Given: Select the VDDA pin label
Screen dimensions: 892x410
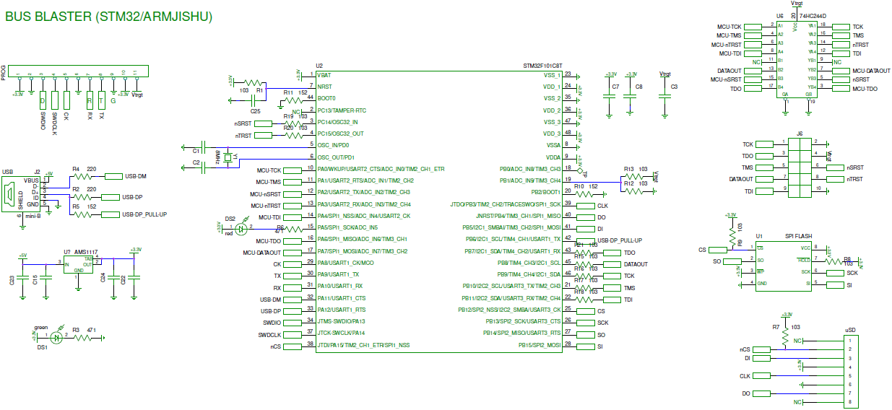Looking at the screenshot, I should 553,157.
